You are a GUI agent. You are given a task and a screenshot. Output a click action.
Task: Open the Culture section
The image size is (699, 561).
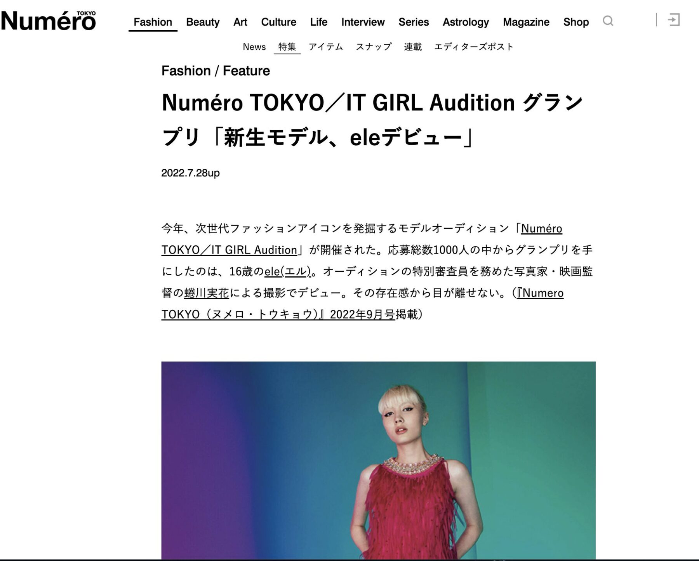[278, 22]
